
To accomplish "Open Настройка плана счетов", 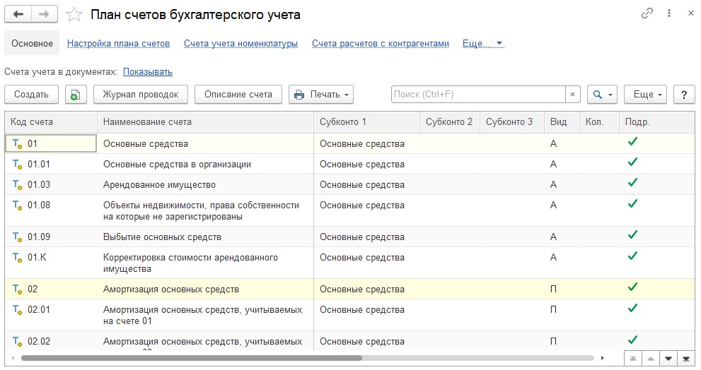I will 118,44.
